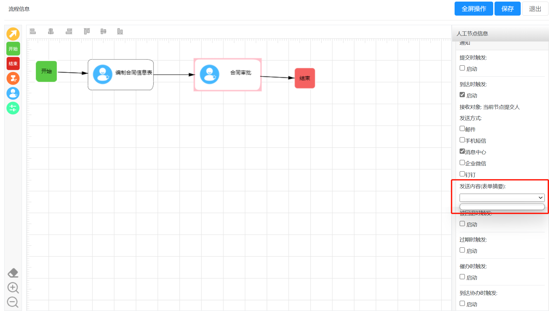Select the 结束 node on the canvas
549x311 pixels.
pos(305,78)
